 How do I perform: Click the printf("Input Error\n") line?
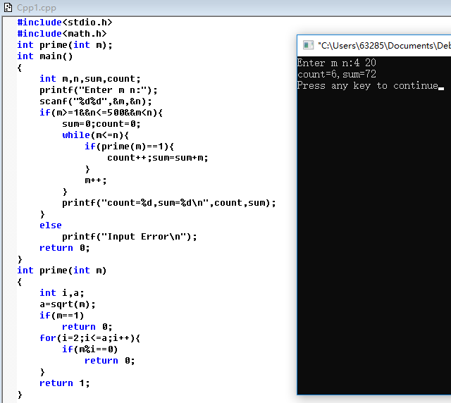click(x=130, y=237)
